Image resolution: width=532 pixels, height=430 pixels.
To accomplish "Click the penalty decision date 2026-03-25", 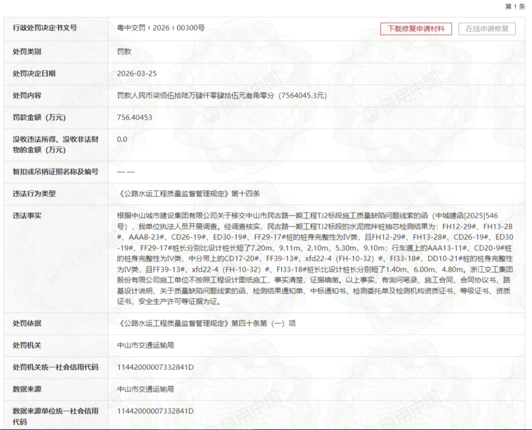I will point(137,73).
